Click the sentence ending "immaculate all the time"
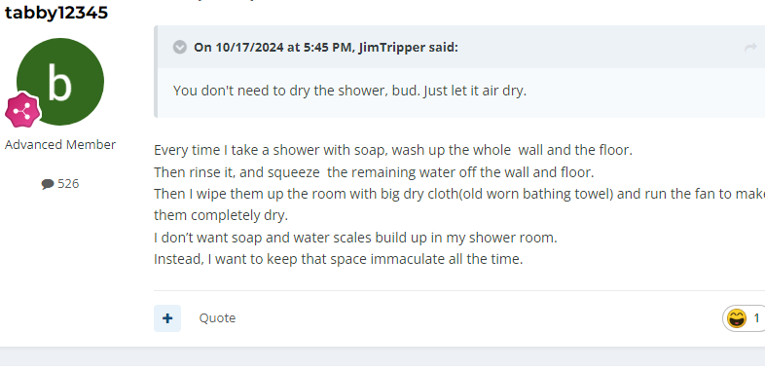 [339, 259]
